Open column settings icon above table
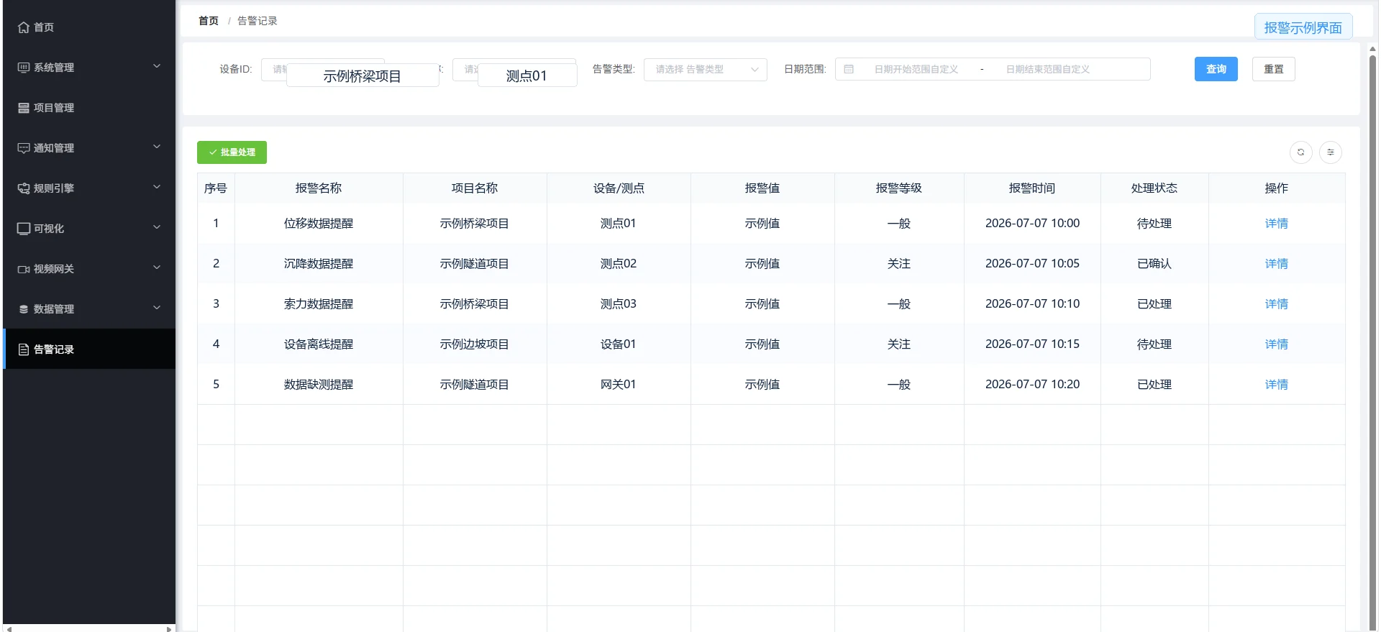 pos(1330,152)
